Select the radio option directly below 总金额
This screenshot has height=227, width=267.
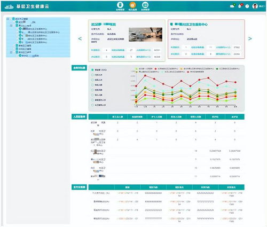pyautogui.click(x=92, y=75)
